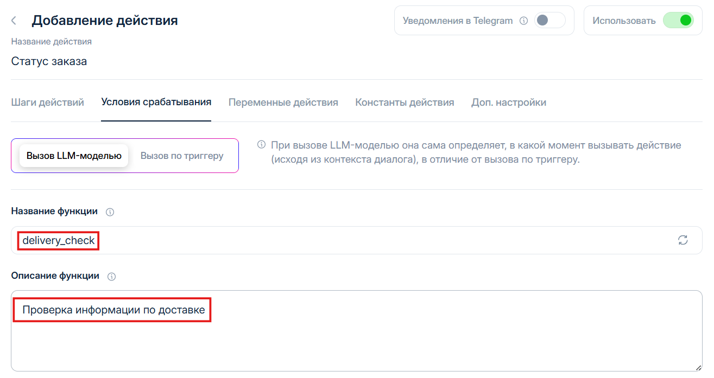
Task: Click the text area resize handle
Action: coord(698,367)
